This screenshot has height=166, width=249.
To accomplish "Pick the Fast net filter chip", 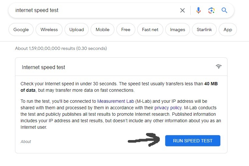I will [150, 30].
